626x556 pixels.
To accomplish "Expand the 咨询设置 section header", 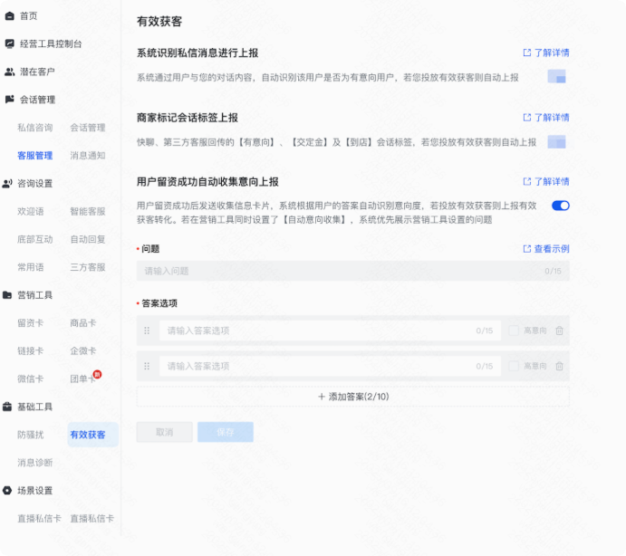I will 35,184.
